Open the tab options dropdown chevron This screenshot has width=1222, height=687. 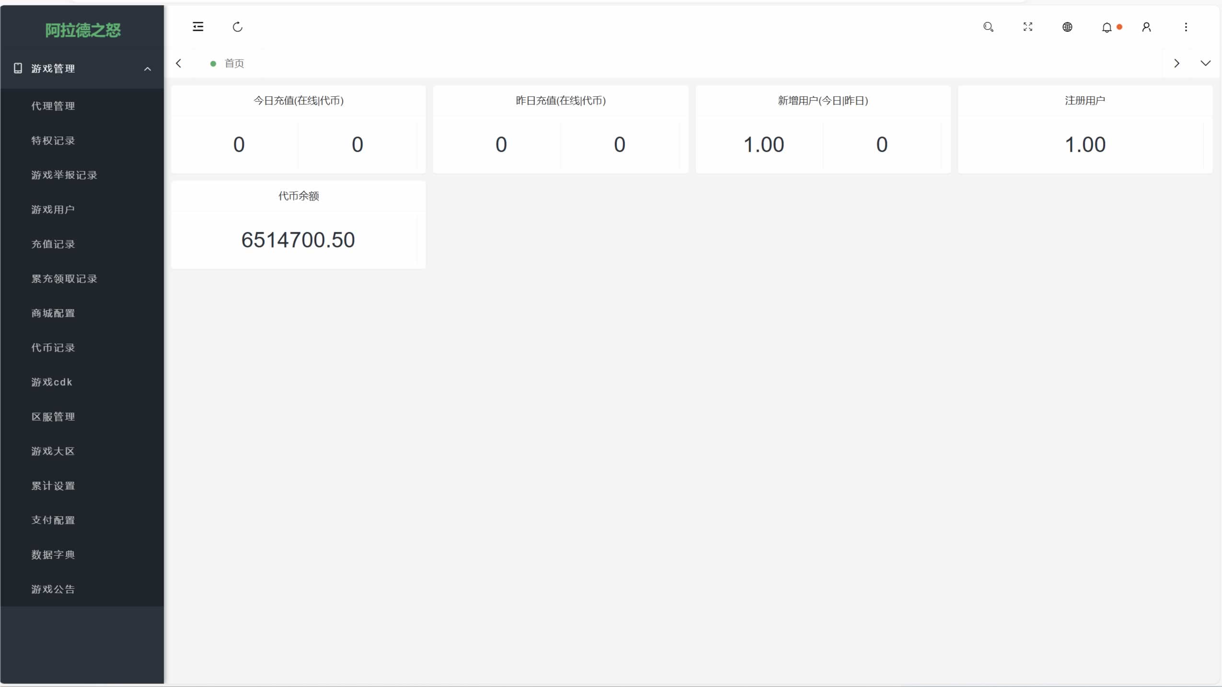(x=1205, y=63)
